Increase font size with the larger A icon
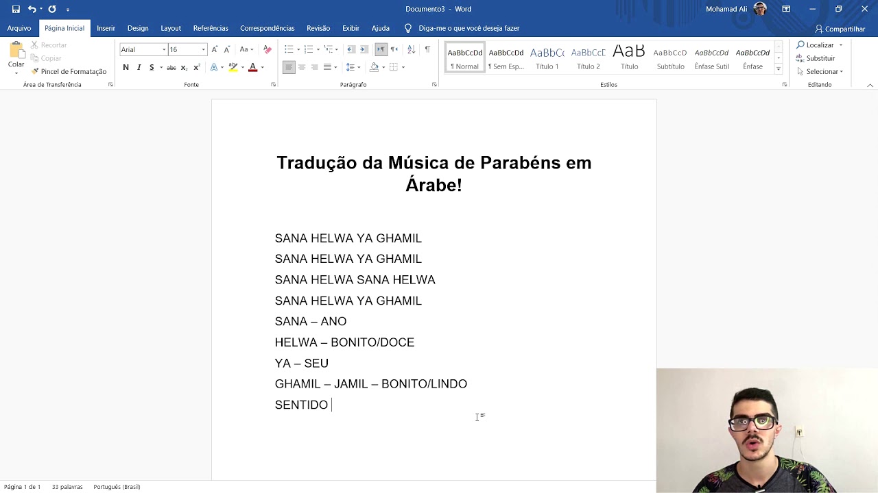The image size is (878, 493). tap(215, 49)
